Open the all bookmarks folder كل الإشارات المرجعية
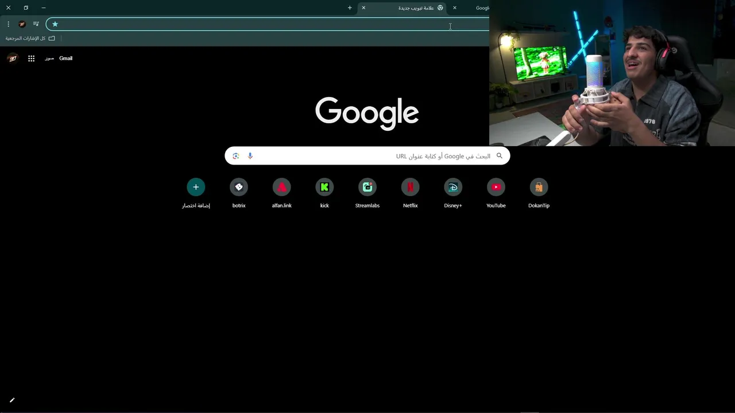 point(30,38)
